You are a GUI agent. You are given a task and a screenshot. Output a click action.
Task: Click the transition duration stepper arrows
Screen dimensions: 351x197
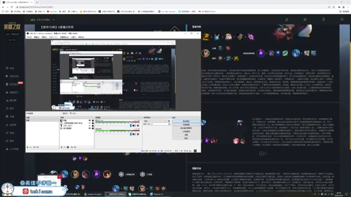coord(169,124)
